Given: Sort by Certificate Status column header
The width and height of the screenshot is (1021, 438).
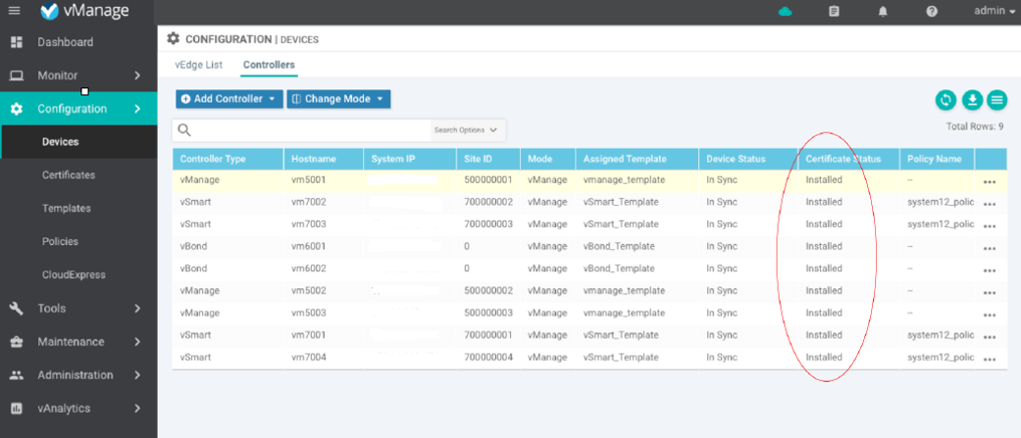Looking at the screenshot, I should [848, 159].
